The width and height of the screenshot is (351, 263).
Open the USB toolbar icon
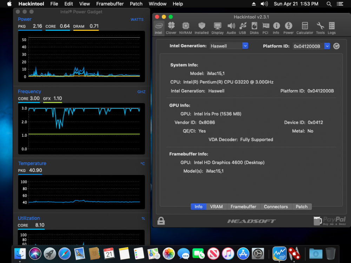click(243, 28)
